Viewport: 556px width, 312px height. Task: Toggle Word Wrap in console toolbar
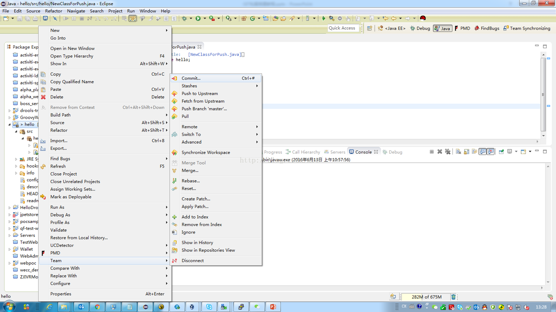475,152
